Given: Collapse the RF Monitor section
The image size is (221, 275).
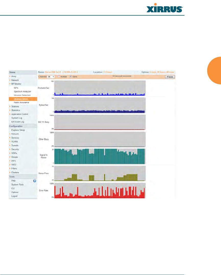Looking at the screenshot, I should click(x=16, y=84).
